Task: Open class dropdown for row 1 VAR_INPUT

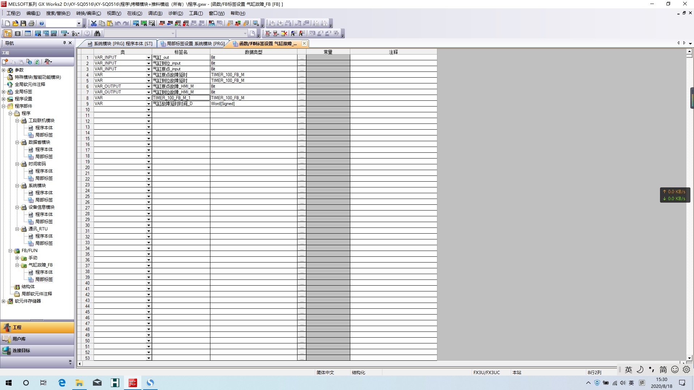Action: click(x=149, y=58)
